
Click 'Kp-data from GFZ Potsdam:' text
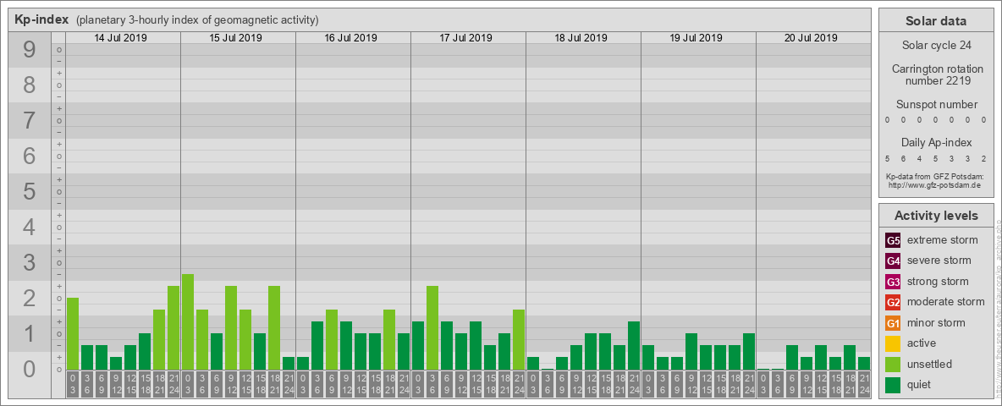click(936, 177)
